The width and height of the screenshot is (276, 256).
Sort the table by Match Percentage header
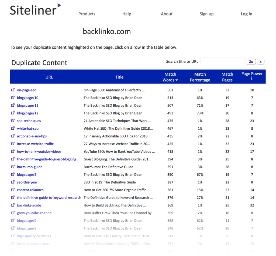[200, 77]
